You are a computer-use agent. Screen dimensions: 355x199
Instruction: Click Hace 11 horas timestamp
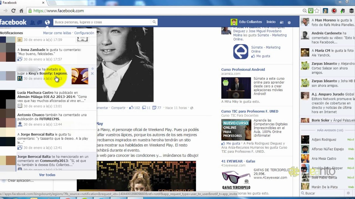[x=176, y=108]
